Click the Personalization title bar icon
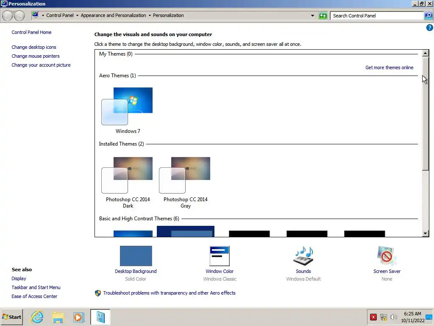 coord(4,3)
